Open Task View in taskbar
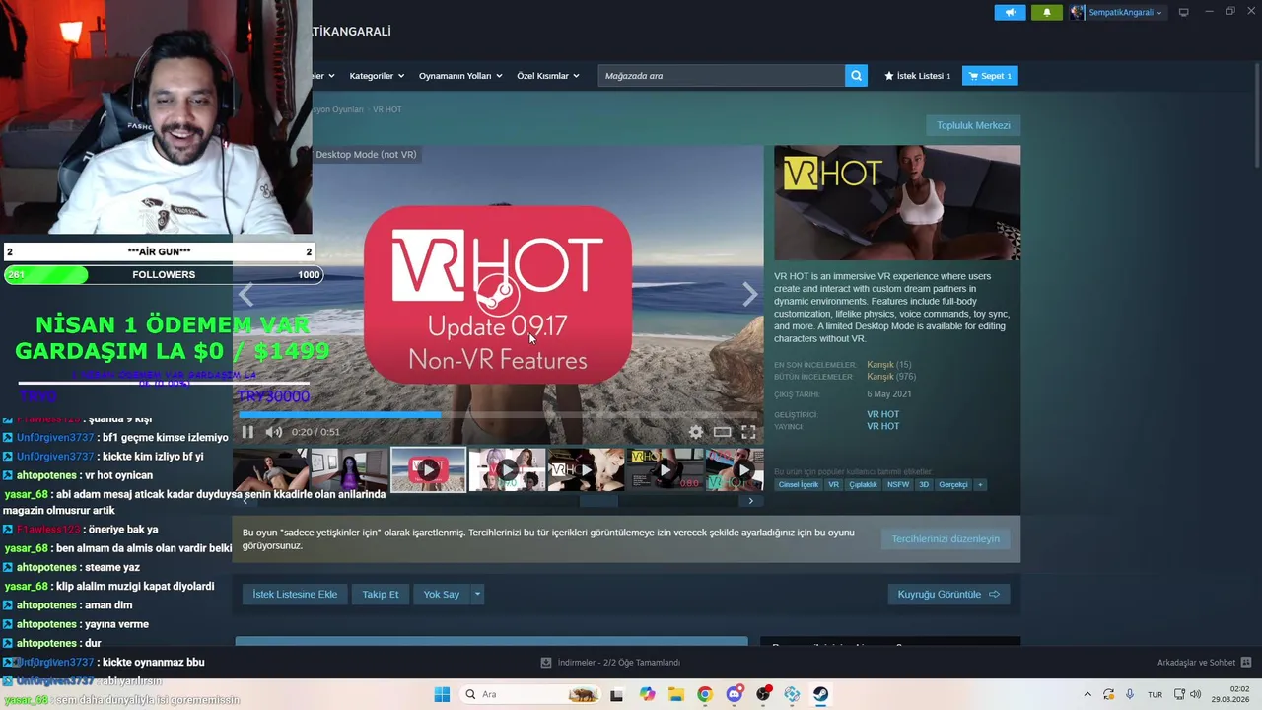 (616, 694)
